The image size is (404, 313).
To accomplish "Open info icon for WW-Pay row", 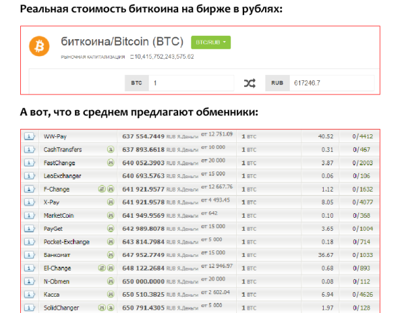I will click(x=29, y=136).
